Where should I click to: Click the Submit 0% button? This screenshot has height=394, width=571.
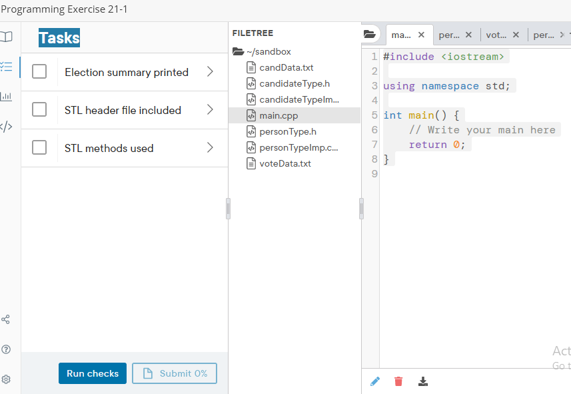pyautogui.click(x=174, y=373)
